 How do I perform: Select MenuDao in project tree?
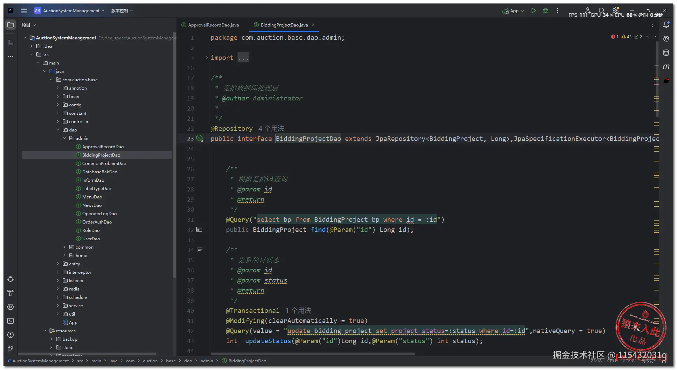coord(92,197)
